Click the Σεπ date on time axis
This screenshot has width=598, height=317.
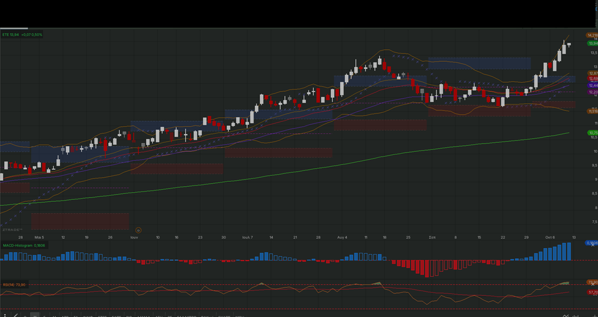point(432,237)
